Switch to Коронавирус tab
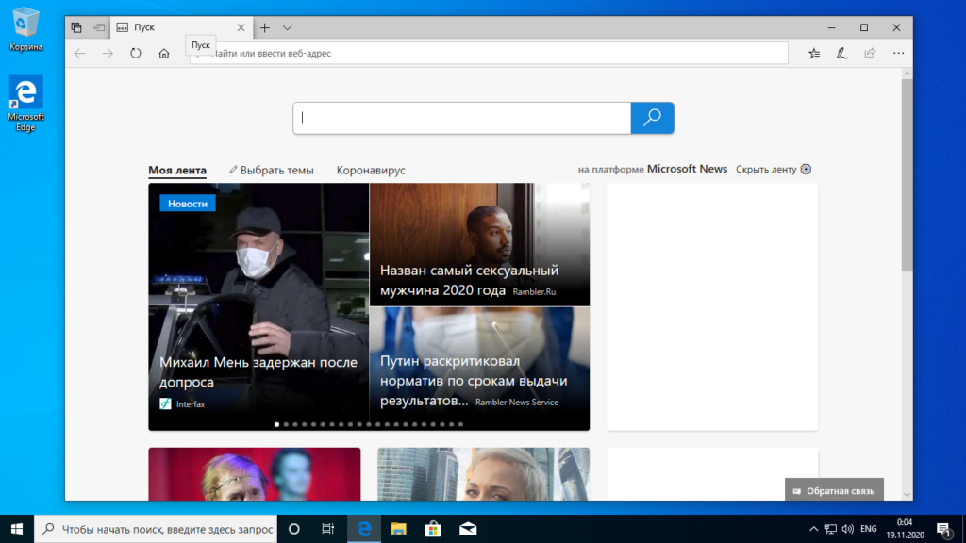The height and width of the screenshot is (543, 966). pyautogui.click(x=371, y=171)
